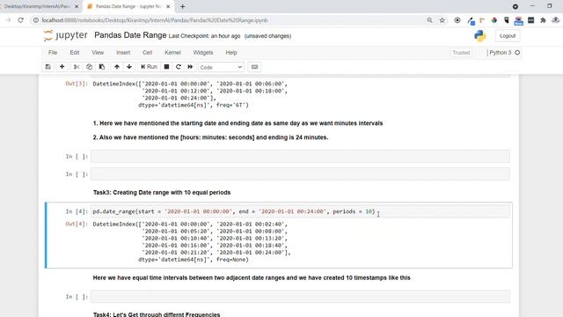Copy selected cells icon
Screen dimensions: 563x317
tap(89, 67)
